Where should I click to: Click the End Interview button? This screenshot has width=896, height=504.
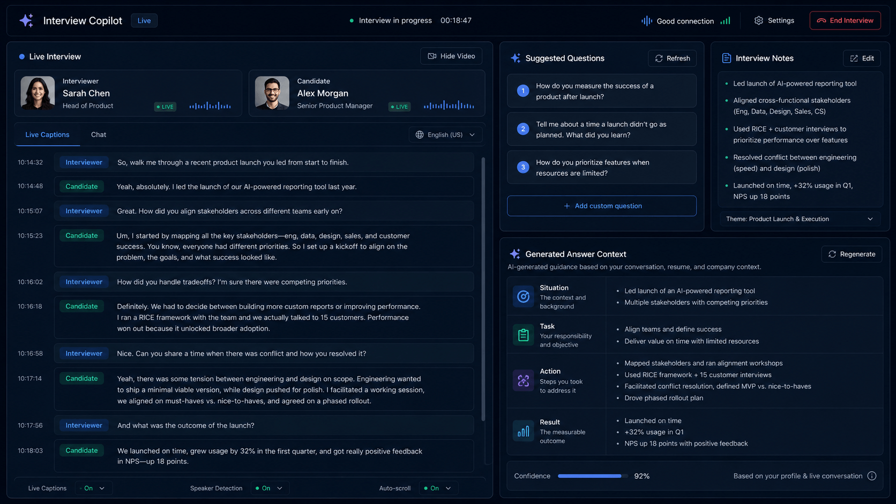pyautogui.click(x=845, y=20)
